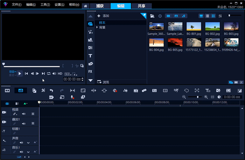
Task: Click the import media files folder icon
Action: (x=152, y=16)
